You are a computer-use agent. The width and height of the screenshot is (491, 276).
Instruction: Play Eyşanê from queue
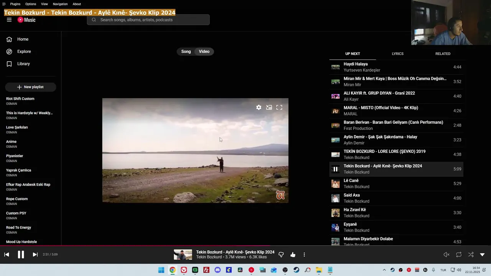[396, 227]
